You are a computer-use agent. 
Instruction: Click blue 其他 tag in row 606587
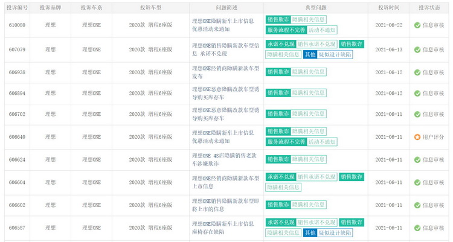(x=310, y=232)
